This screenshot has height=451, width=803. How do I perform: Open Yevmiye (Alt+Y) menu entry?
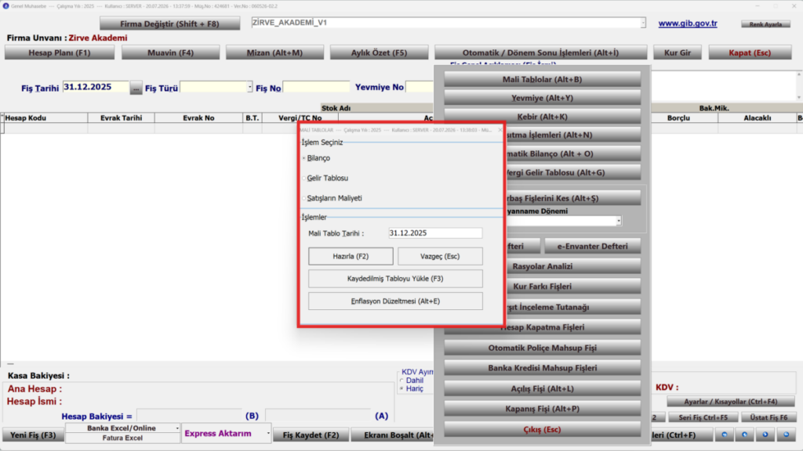543,98
